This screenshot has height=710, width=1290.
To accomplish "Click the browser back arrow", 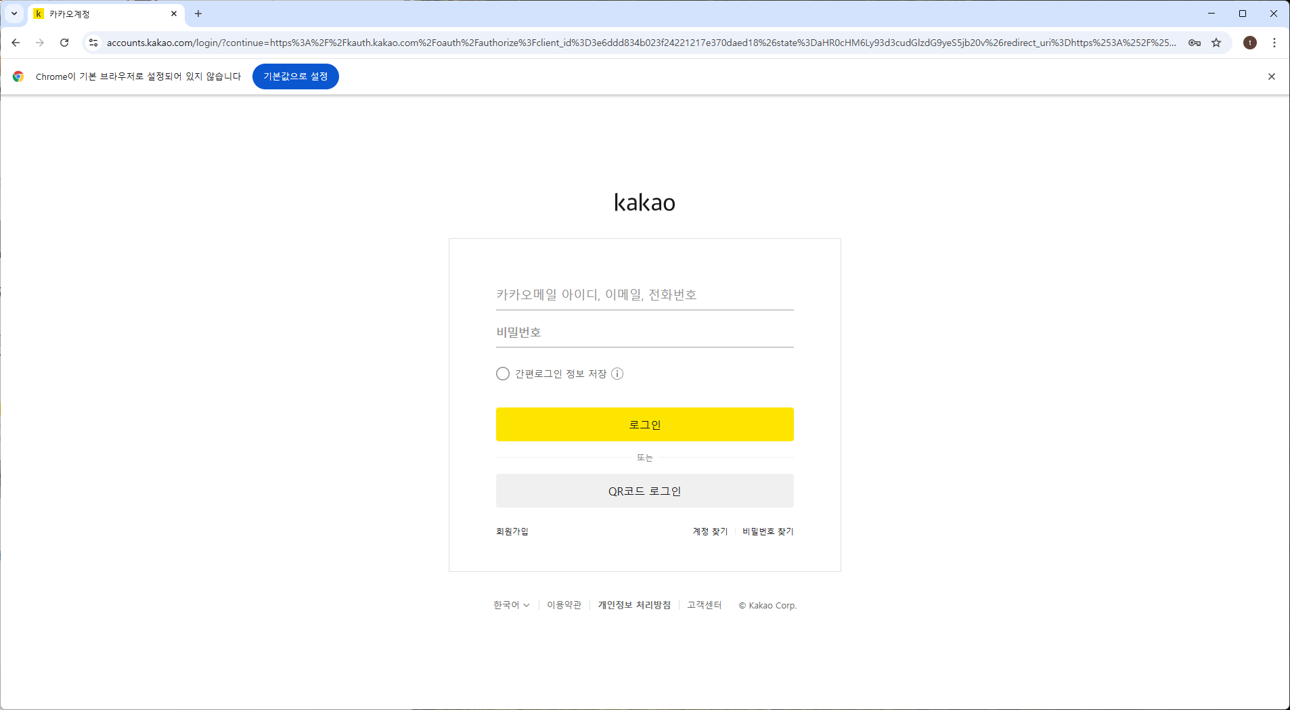I will 16,43.
